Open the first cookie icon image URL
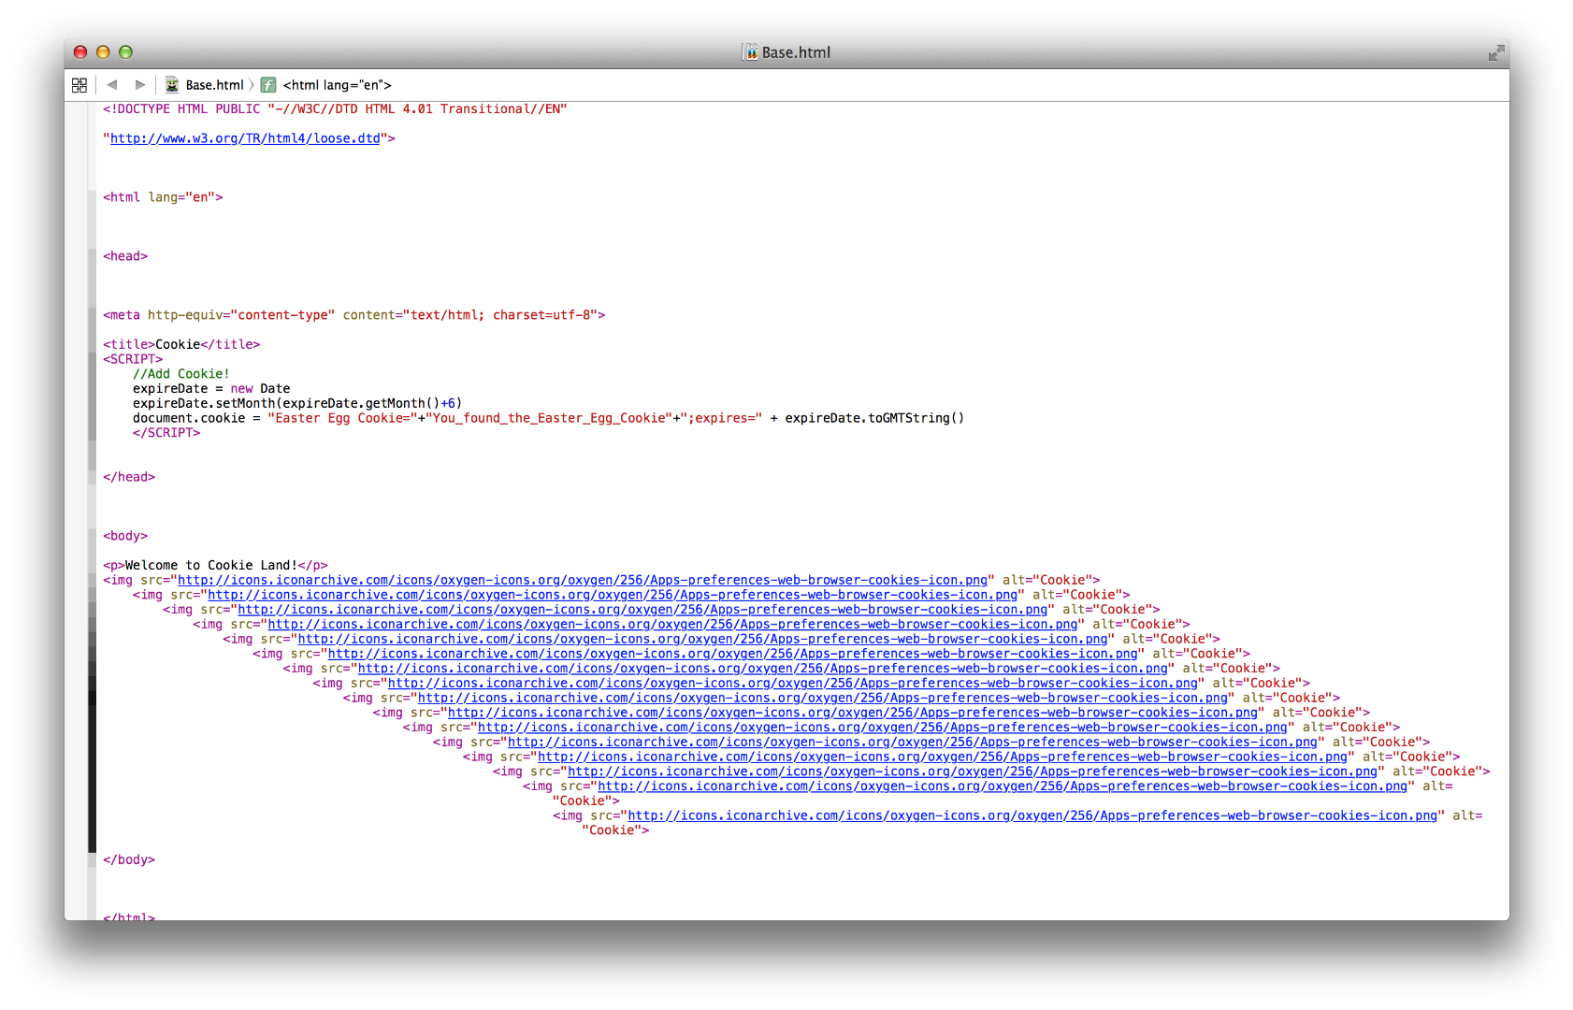The height and width of the screenshot is (1010, 1573). click(583, 580)
